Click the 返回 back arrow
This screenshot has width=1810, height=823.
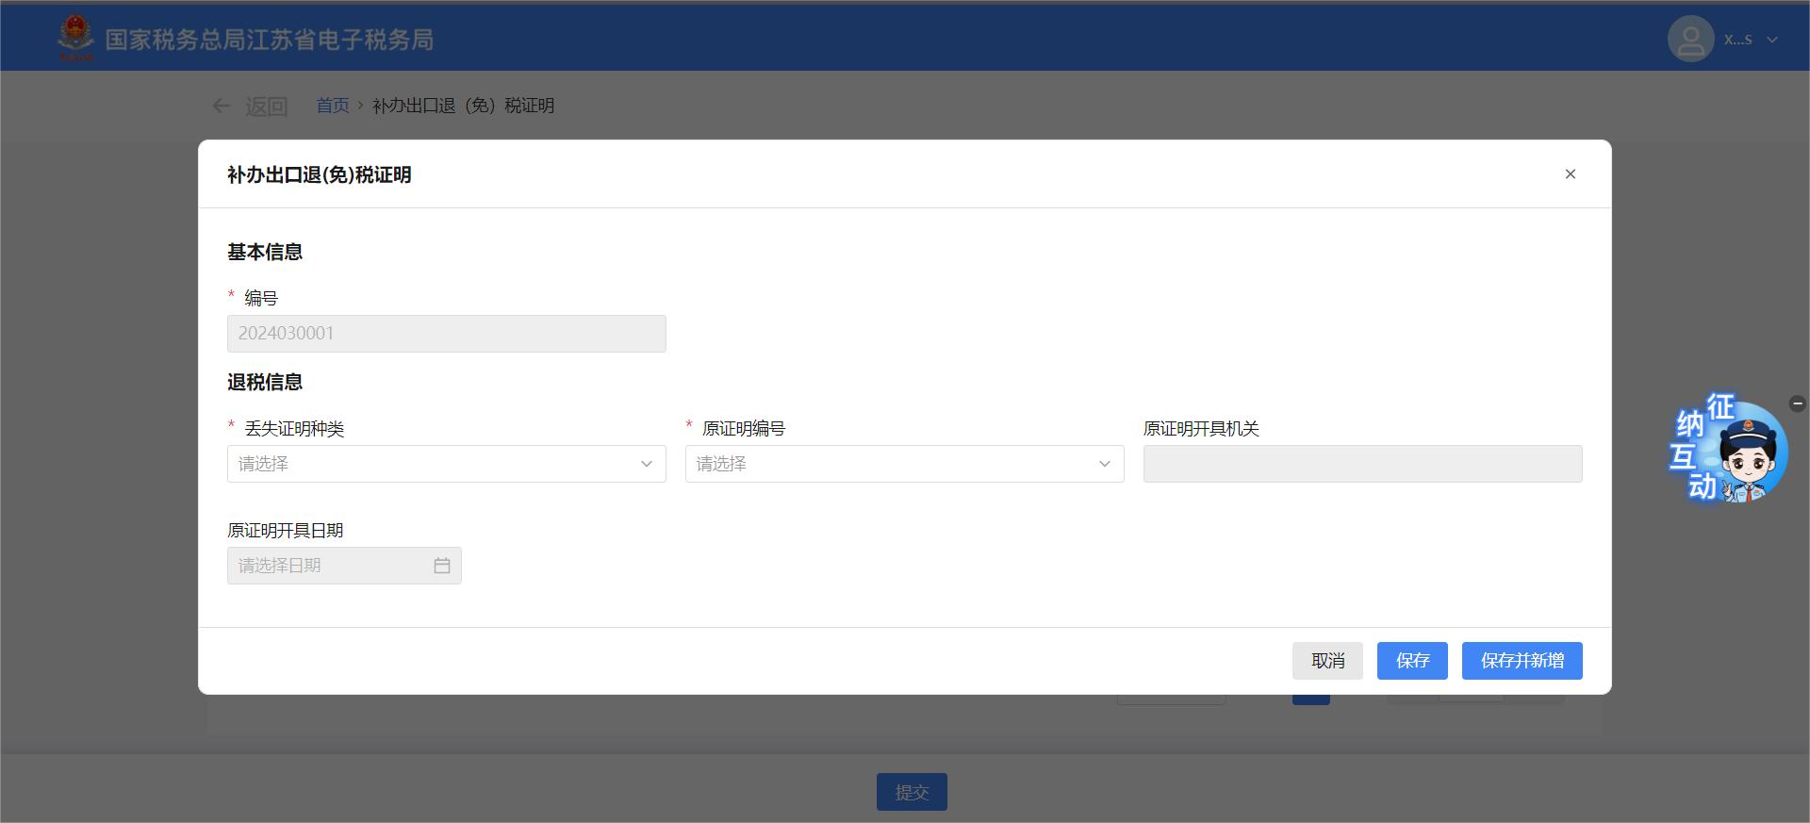pyautogui.click(x=222, y=106)
